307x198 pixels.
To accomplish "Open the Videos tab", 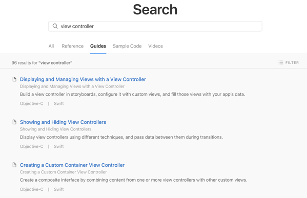I will click(x=155, y=46).
